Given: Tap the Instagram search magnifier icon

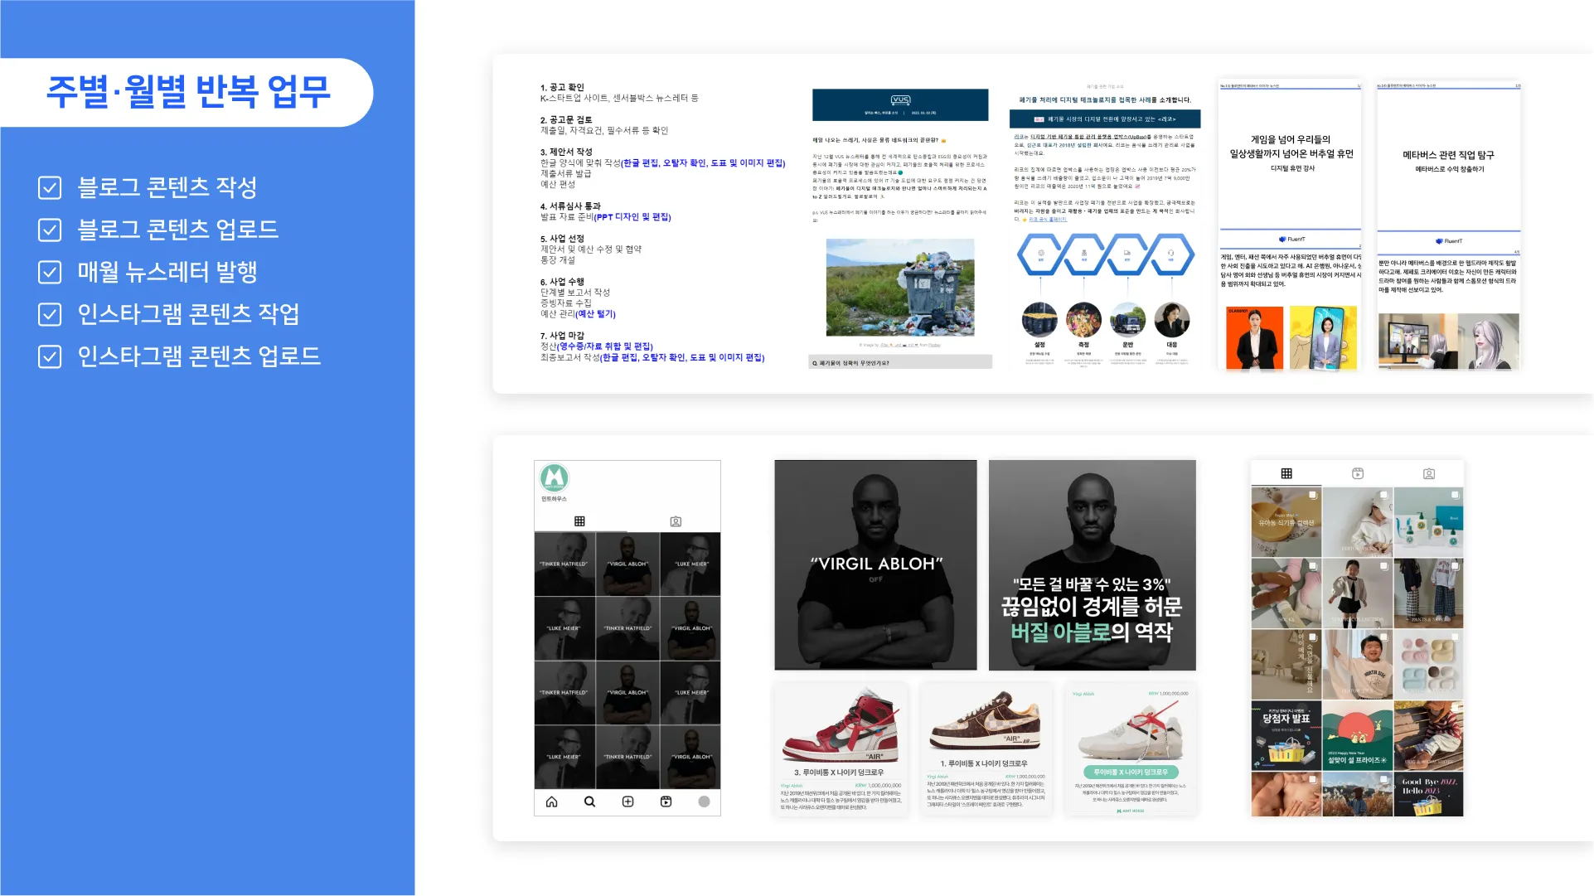Looking at the screenshot, I should 589,802.
